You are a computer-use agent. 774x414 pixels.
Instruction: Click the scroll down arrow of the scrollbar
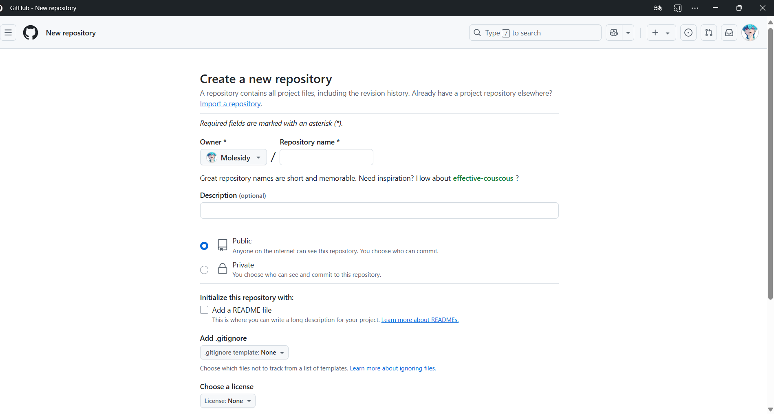pyautogui.click(x=770, y=410)
